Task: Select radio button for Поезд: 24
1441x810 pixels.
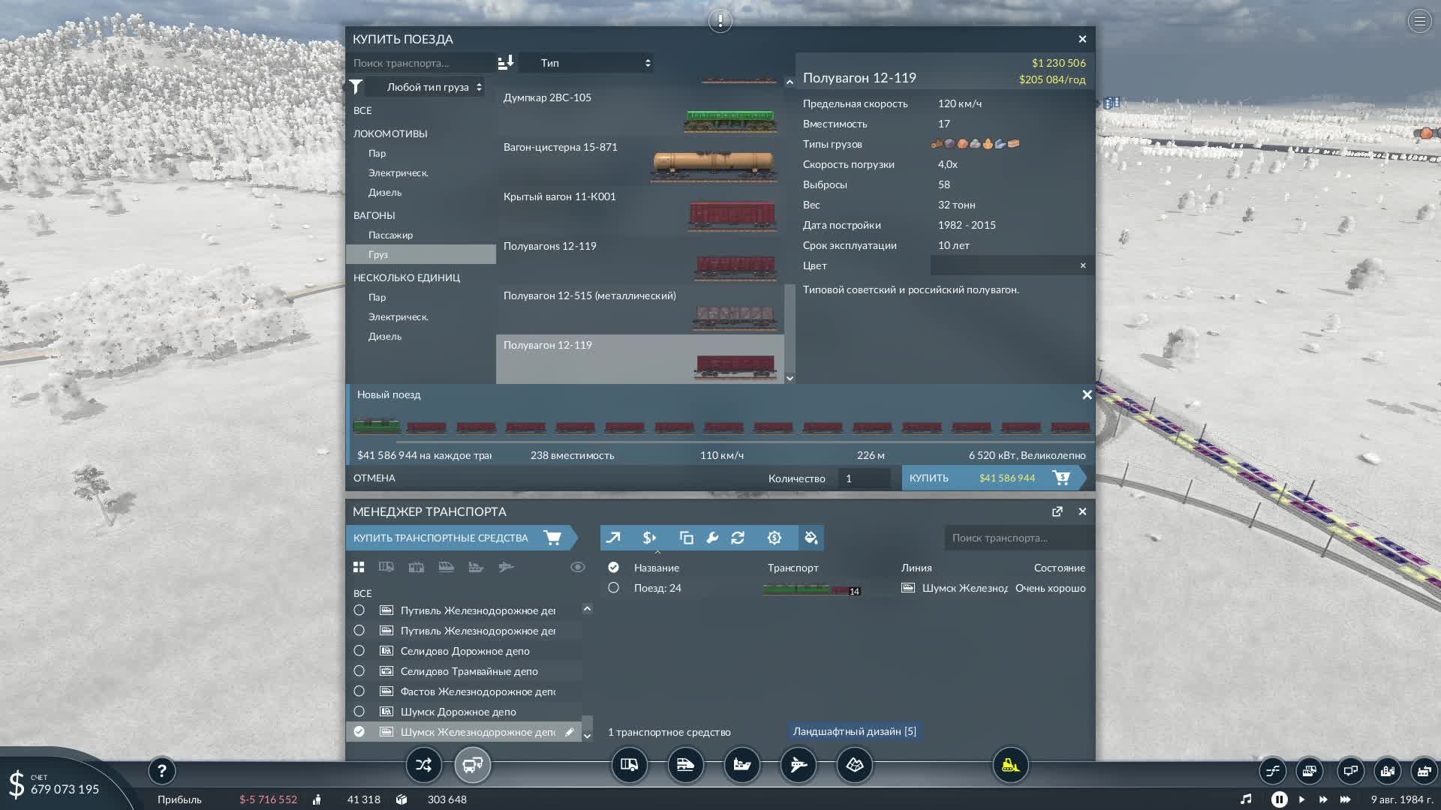Action: (613, 588)
